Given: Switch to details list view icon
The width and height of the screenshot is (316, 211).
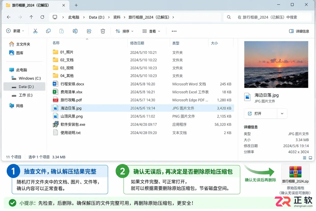Looking at the screenshot, I should [x=305, y=158].
